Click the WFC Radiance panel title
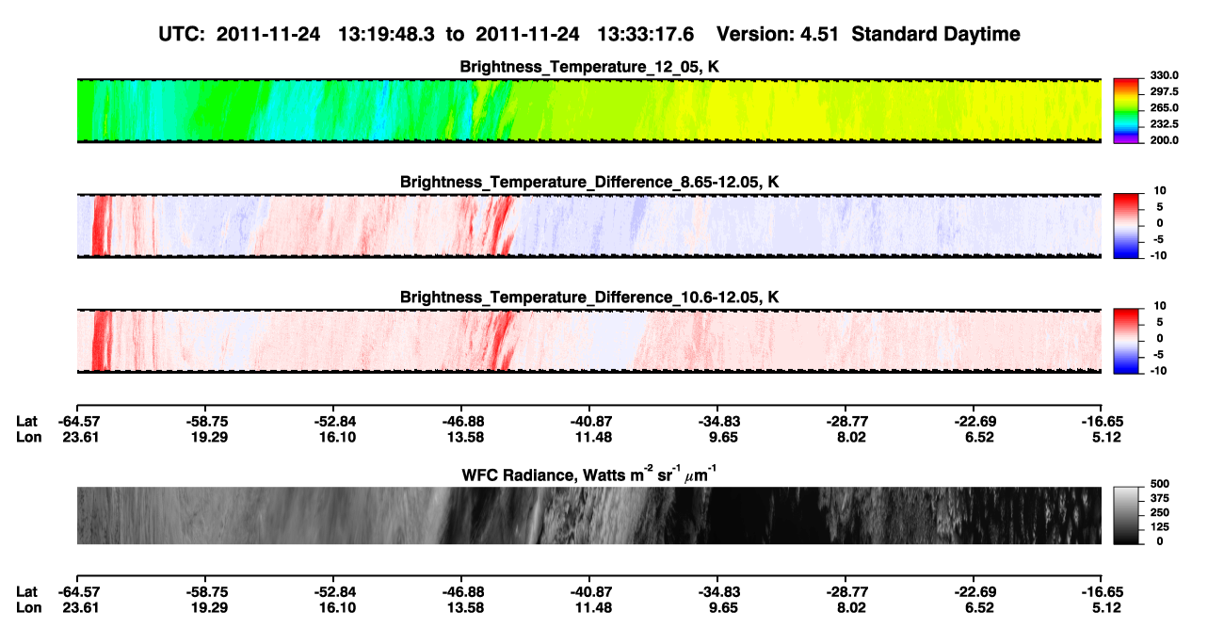The width and height of the screenshot is (1224, 628). click(589, 475)
